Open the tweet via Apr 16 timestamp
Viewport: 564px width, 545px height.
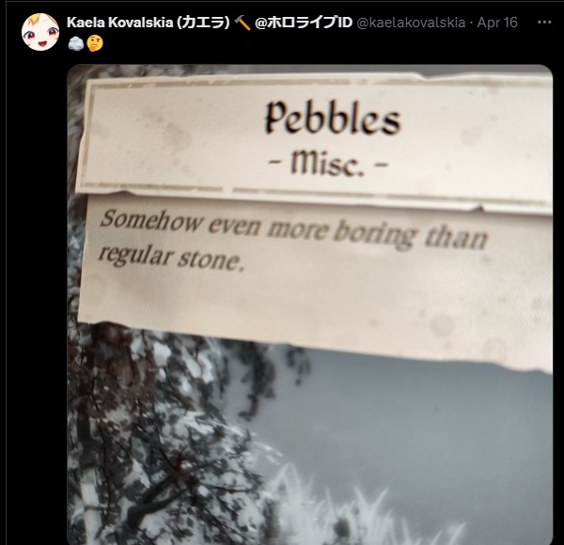point(497,23)
